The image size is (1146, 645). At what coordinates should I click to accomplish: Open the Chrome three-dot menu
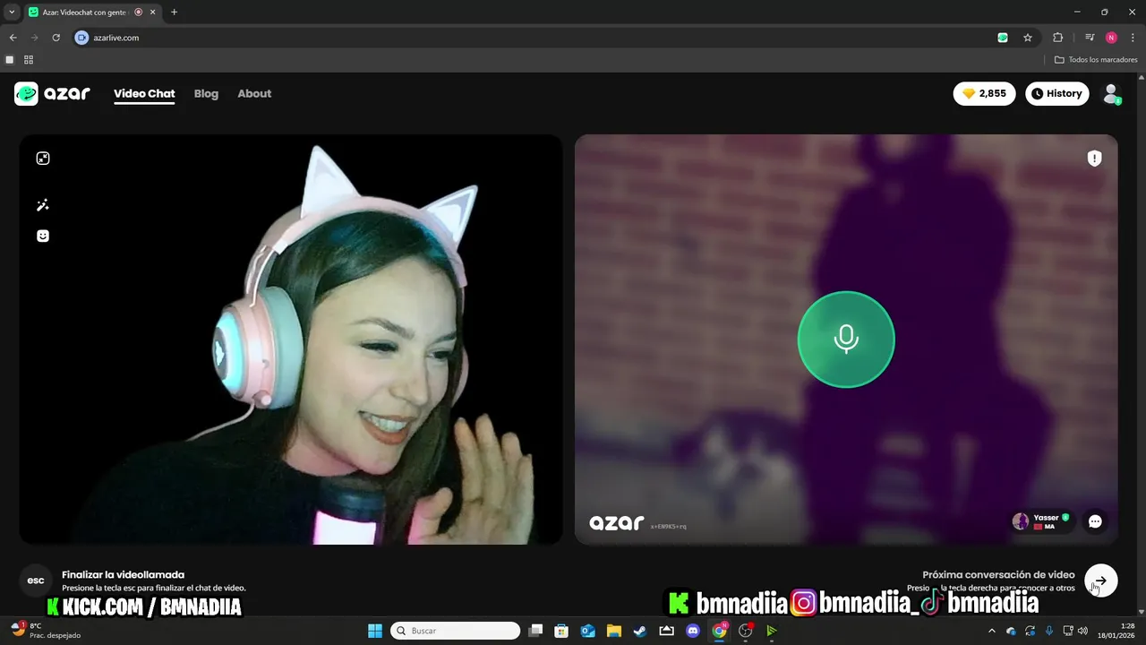1133,38
